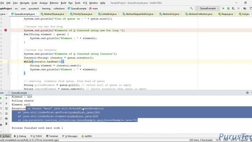
Task: Click 'Process finished with exit code 1' text
Action: (37, 128)
